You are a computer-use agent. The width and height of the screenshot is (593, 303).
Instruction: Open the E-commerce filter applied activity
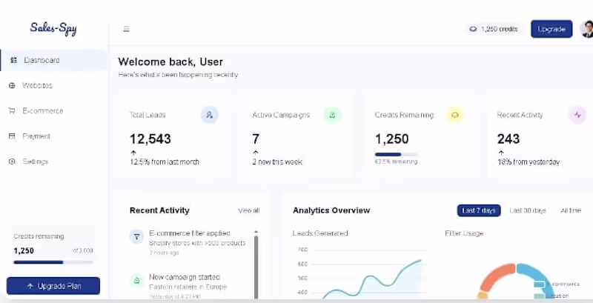pyautogui.click(x=190, y=242)
